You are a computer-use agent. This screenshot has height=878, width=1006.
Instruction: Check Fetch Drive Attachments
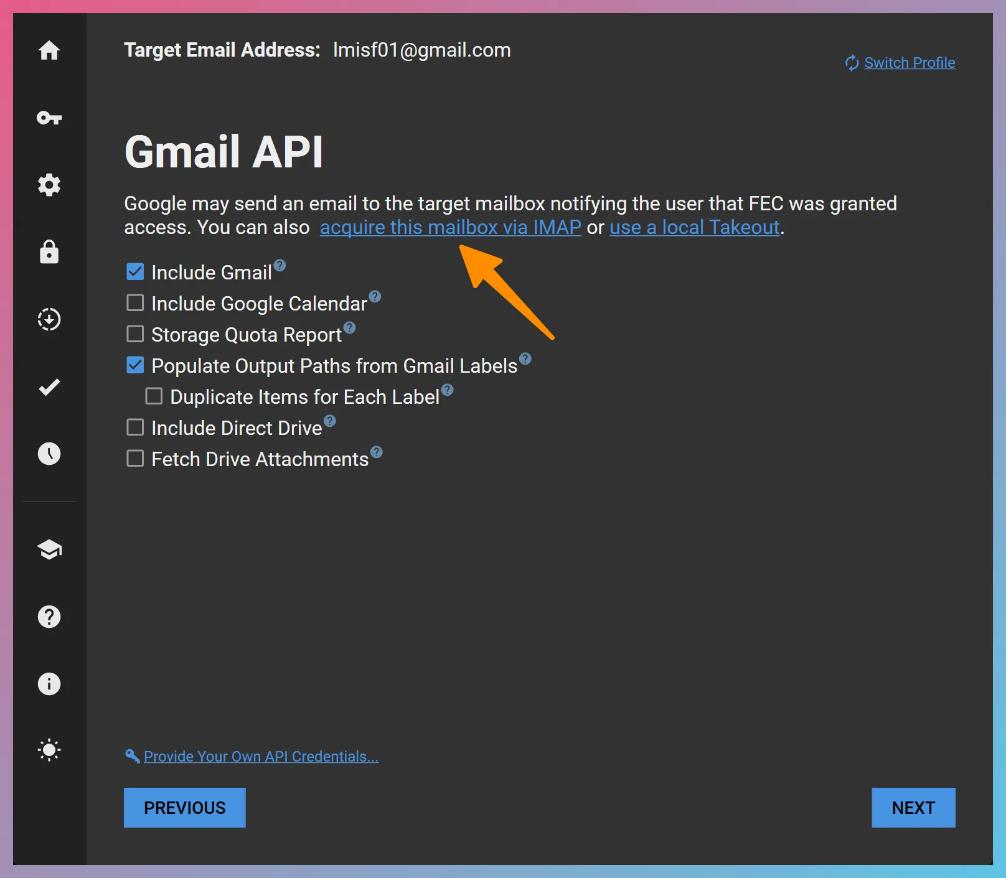click(135, 458)
